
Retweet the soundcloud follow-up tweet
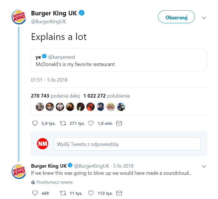pyautogui.click(x=63, y=193)
